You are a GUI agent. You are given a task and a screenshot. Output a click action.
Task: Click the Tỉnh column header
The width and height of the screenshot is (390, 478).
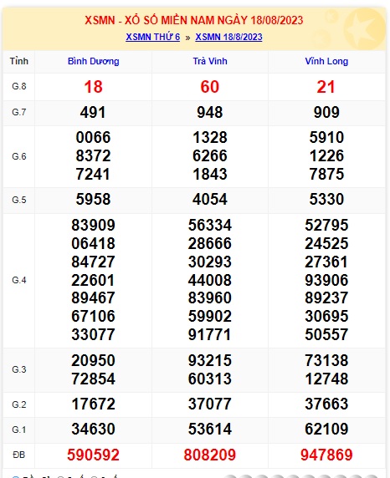(x=19, y=61)
